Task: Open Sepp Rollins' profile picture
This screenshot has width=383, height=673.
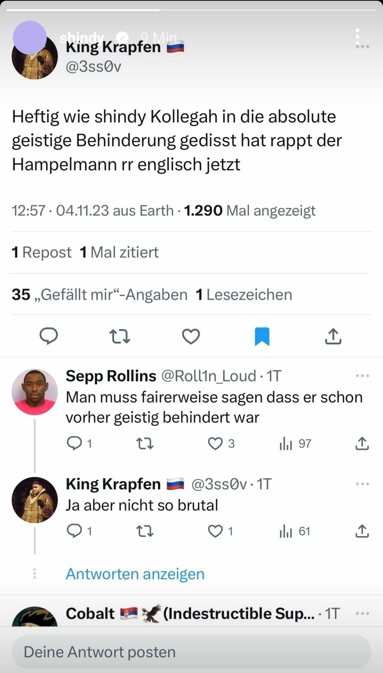Action: 35,392
